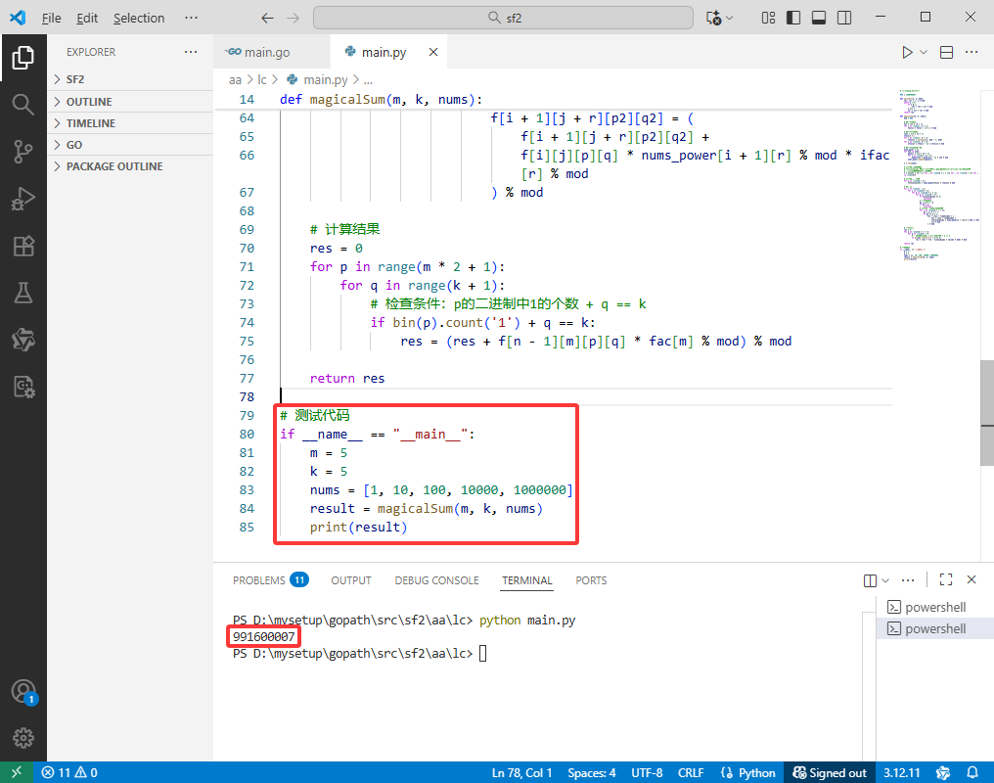This screenshot has width=994, height=783.
Task: Open terminal panel more actions ellipsis
Action: (908, 579)
